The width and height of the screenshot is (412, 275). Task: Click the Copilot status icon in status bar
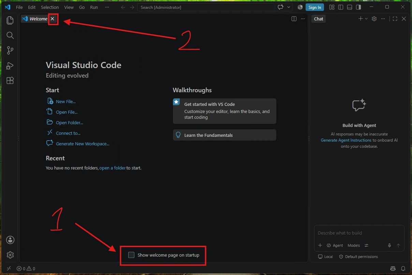pos(393,269)
